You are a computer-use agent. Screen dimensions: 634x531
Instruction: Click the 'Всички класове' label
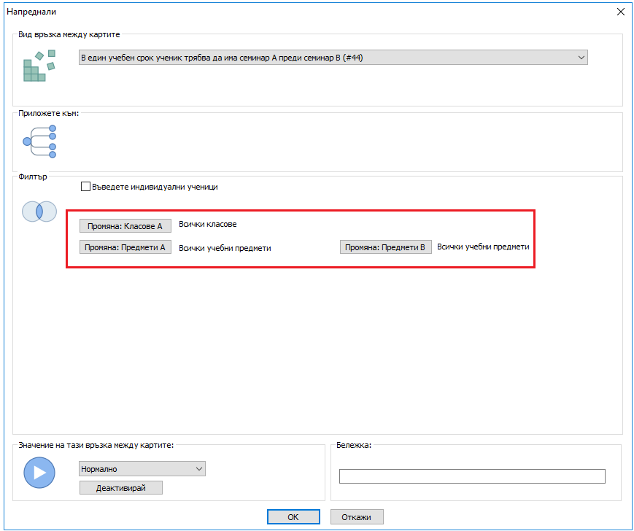[x=208, y=225]
